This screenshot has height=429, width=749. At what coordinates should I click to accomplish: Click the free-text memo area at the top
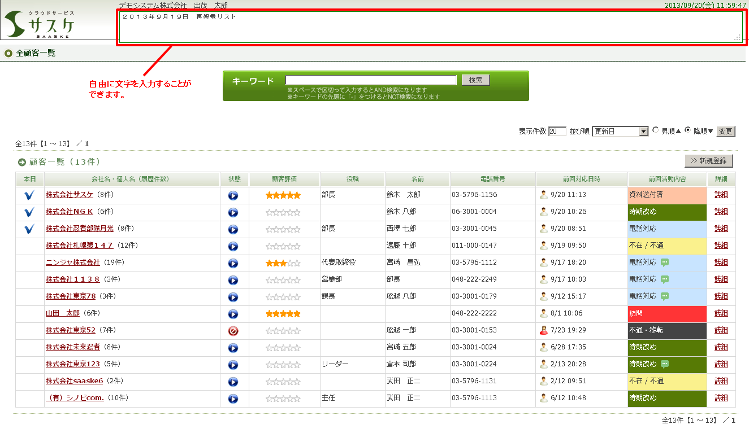click(430, 27)
